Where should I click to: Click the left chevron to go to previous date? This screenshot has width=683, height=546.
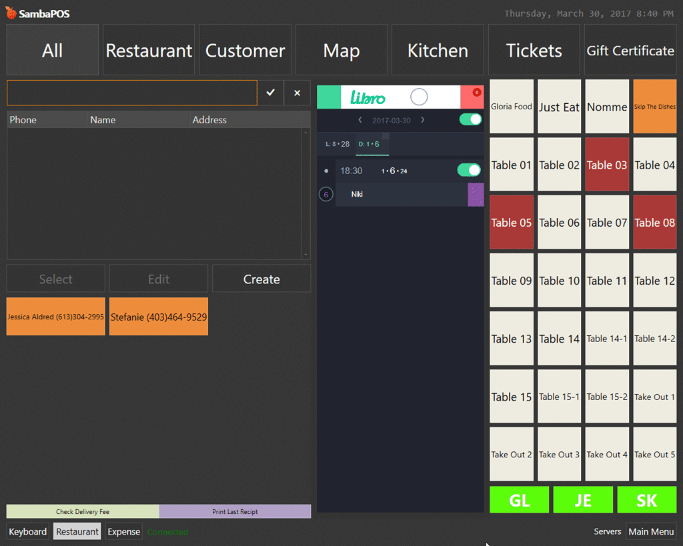click(360, 119)
